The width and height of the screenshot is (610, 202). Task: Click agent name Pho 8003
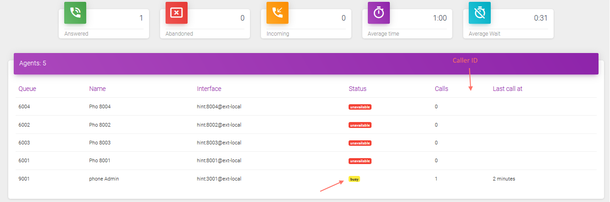pyautogui.click(x=100, y=143)
